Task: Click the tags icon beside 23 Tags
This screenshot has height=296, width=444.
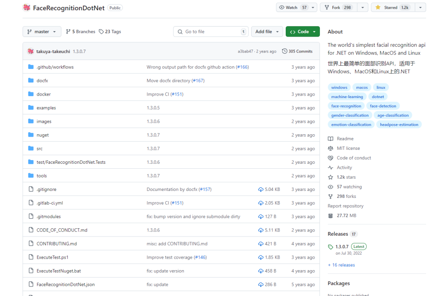Action: click(x=101, y=32)
